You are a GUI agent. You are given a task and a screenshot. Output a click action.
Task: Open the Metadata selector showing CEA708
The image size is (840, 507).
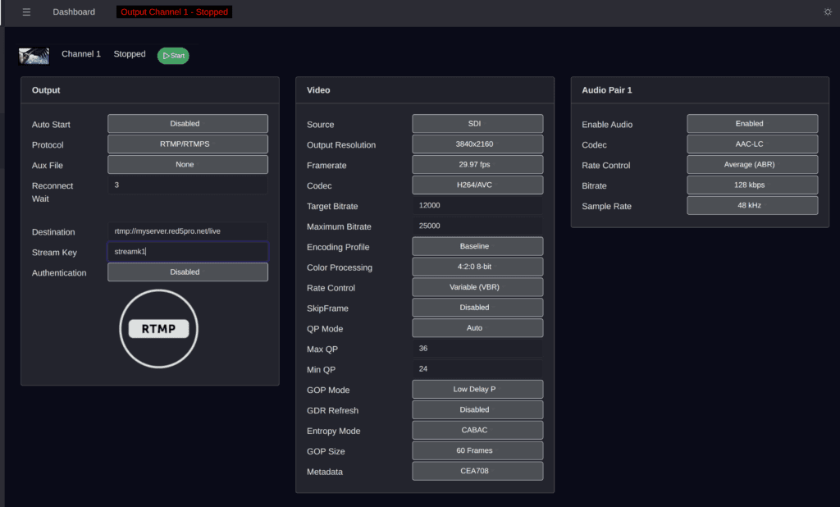[477, 470]
